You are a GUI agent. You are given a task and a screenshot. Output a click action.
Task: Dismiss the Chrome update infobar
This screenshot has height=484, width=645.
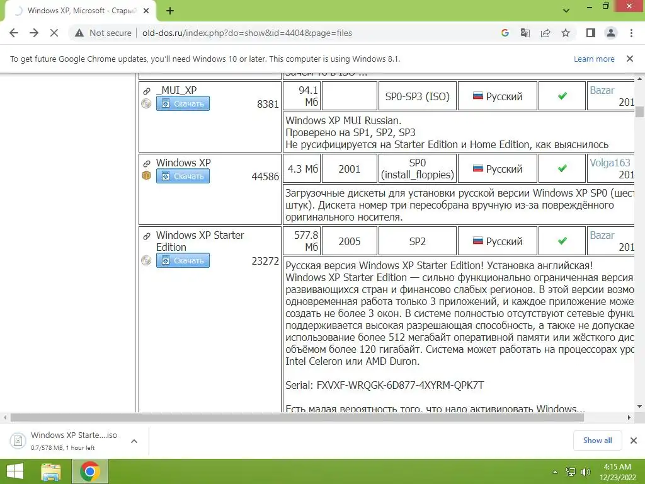(x=630, y=59)
